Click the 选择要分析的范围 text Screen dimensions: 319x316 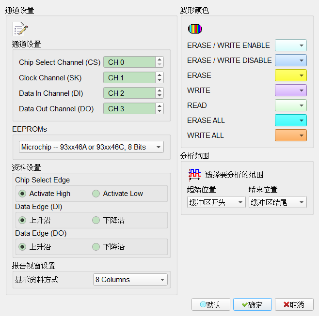tap(234, 175)
